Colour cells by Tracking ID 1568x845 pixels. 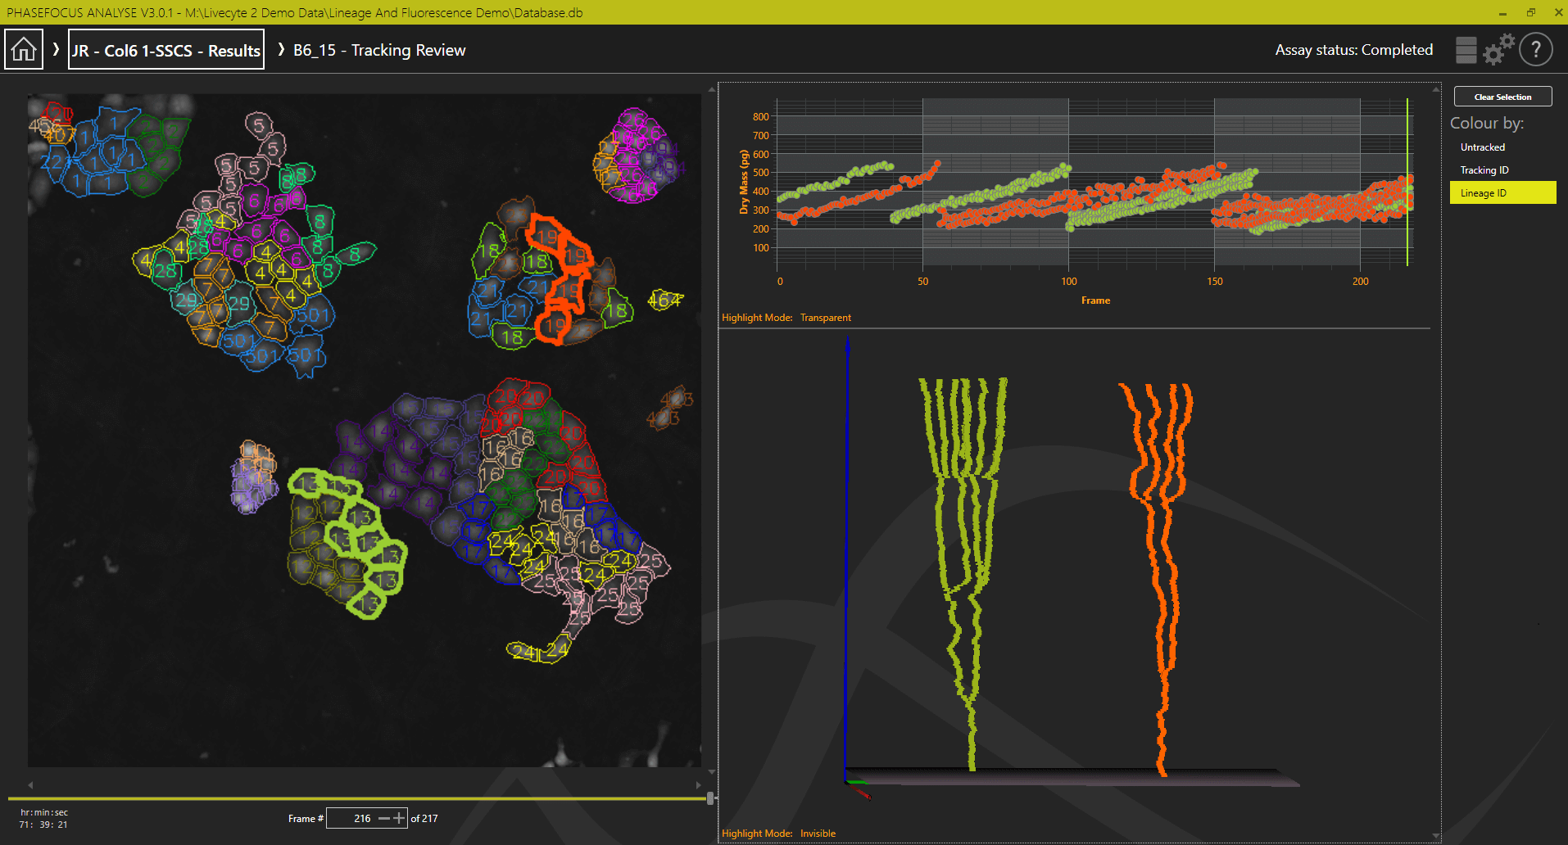[1484, 170]
